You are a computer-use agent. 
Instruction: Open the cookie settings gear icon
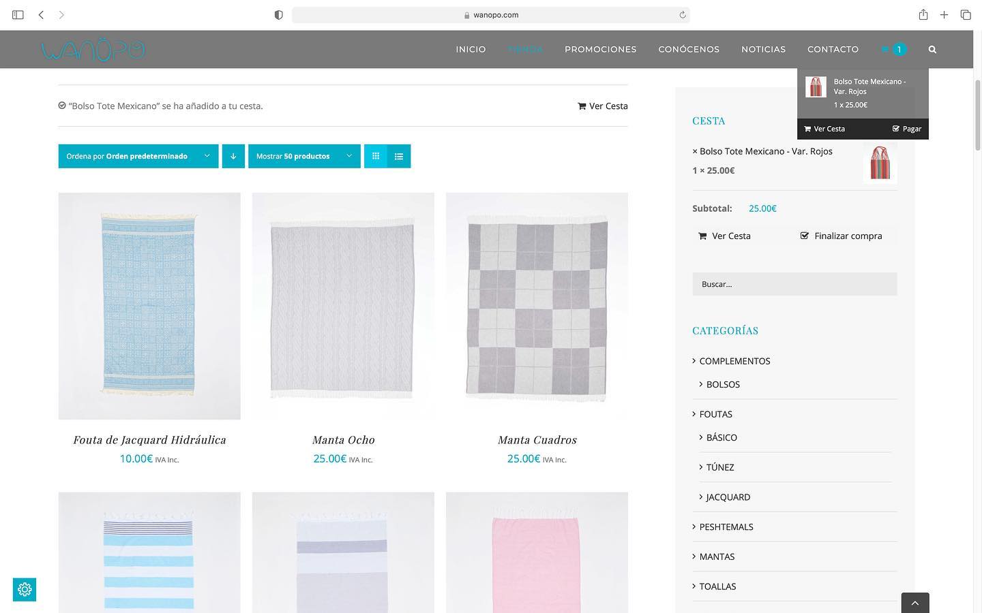pos(25,590)
